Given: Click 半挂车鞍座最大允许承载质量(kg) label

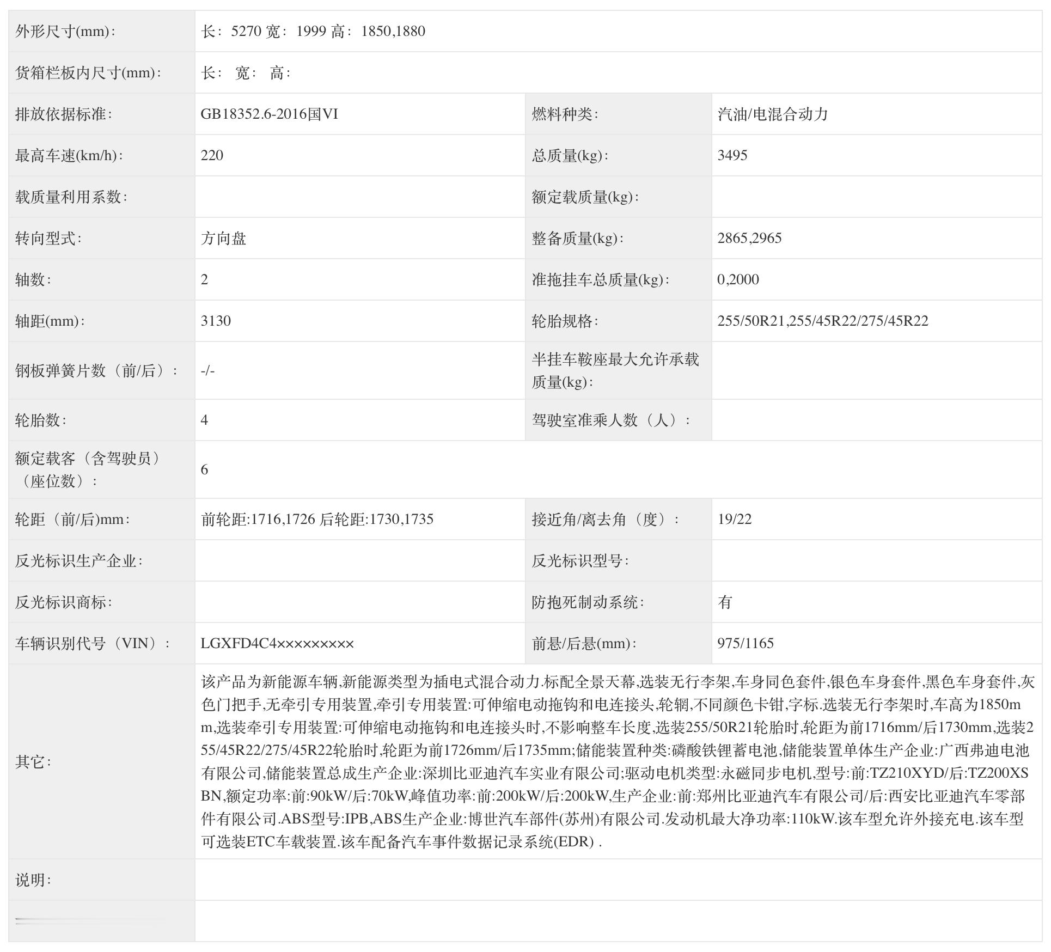Looking at the screenshot, I should 615,370.
